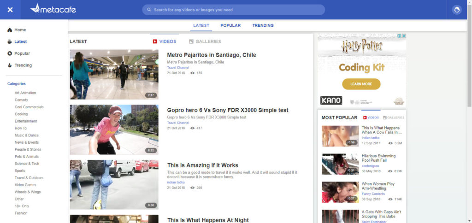Image resolution: width=472 pixels, height=223 pixels.
Task: Open the user profile avatar icon
Action: tap(457, 10)
